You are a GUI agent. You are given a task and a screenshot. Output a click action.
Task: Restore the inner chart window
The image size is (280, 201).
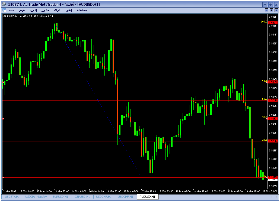[271, 10]
